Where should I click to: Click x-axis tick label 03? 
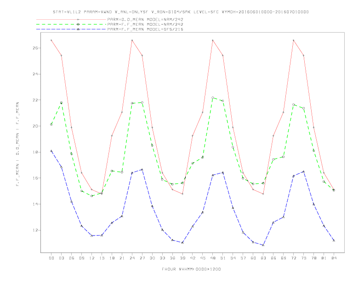[61, 258]
